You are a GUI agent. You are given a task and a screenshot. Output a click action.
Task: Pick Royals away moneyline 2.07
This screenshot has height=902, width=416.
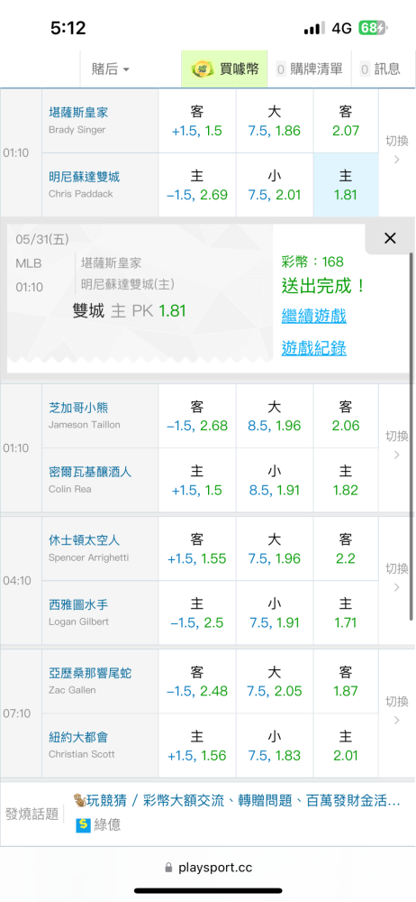coord(346,122)
